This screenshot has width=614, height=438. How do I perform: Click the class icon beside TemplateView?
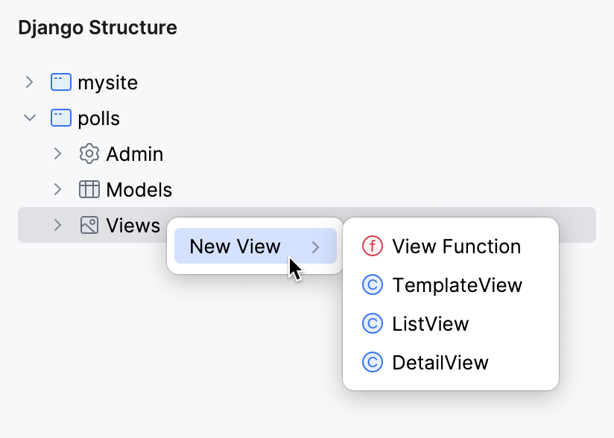pos(373,285)
